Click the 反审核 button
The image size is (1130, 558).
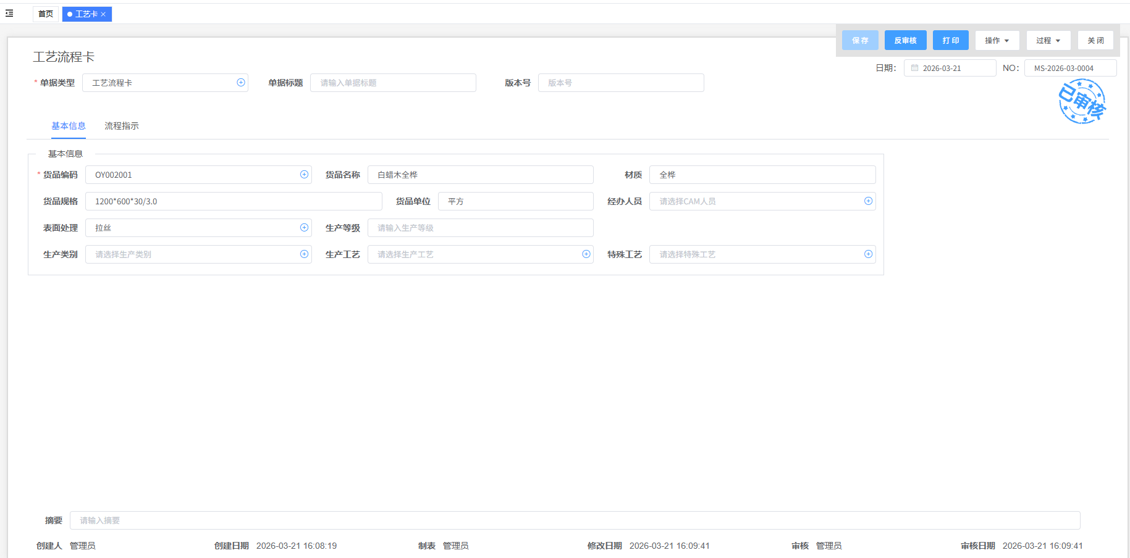(905, 41)
